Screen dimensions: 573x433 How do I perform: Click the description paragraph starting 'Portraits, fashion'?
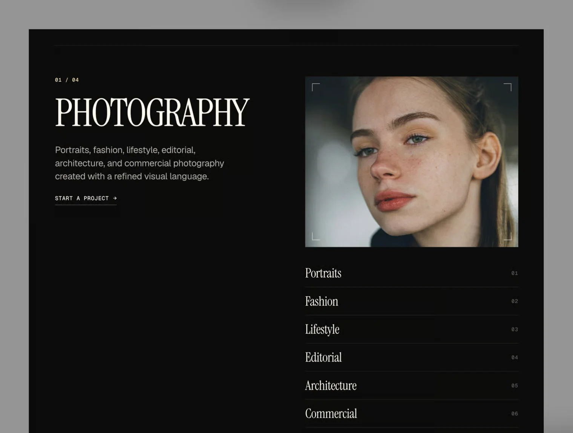[139, 163]
